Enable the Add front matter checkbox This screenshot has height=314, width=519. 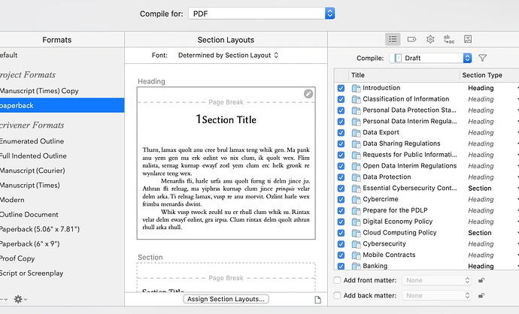click(x=337, y=280)
